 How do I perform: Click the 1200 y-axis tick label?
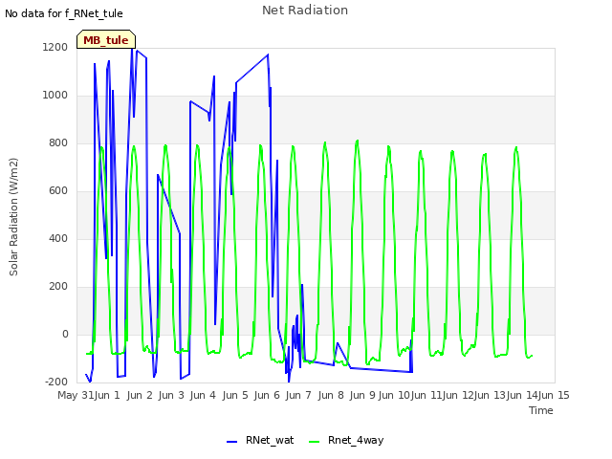55,47
